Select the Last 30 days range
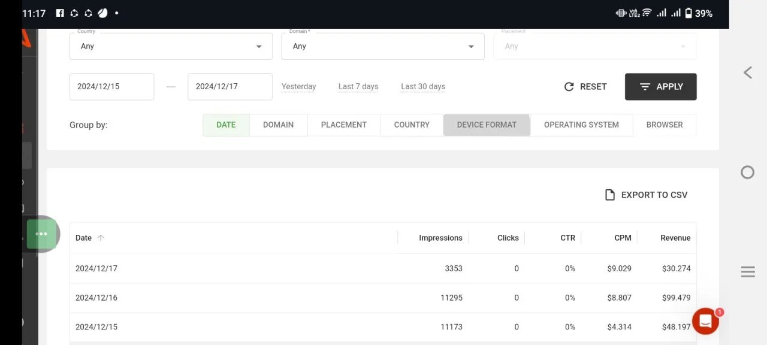The image size is (767, 345). pos(423,86)
